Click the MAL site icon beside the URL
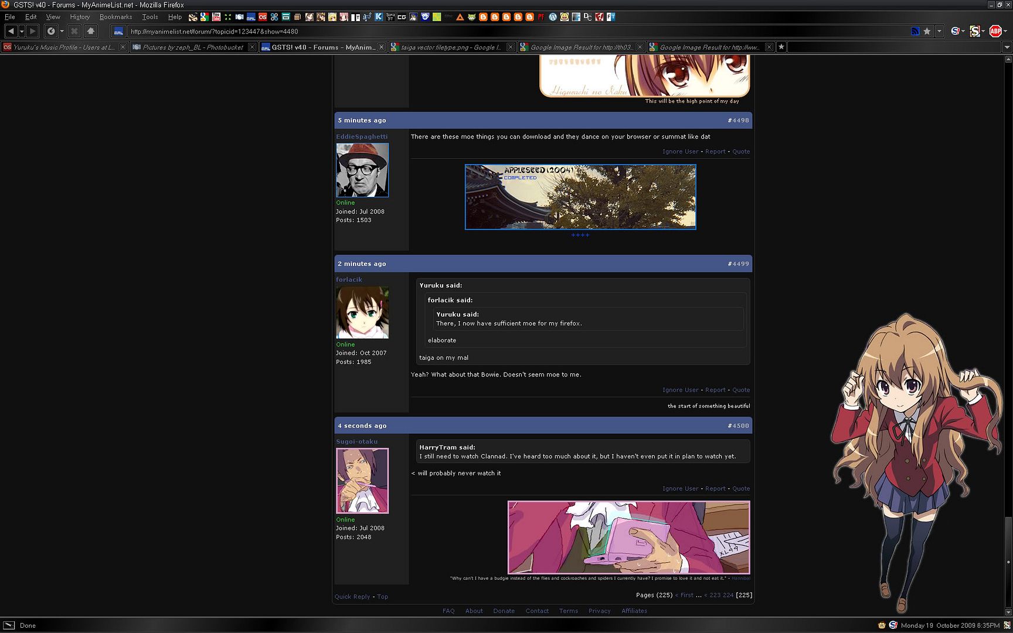This screenshot has height=633, width=1013. pyautogui.click(x=118, y=32)
